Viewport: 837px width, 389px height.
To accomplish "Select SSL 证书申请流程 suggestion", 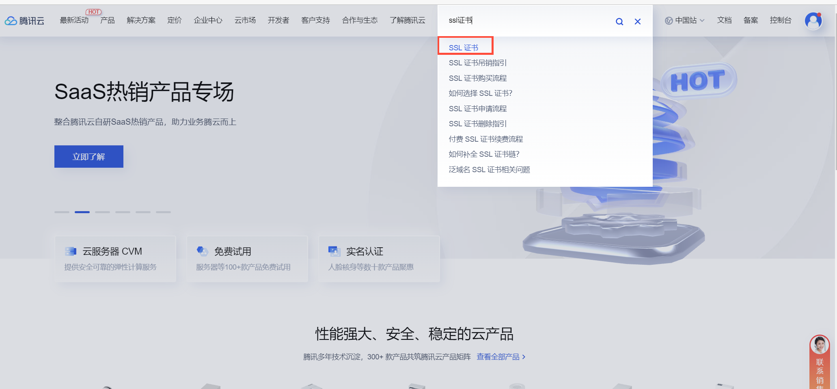I will (x=477, y=109).
